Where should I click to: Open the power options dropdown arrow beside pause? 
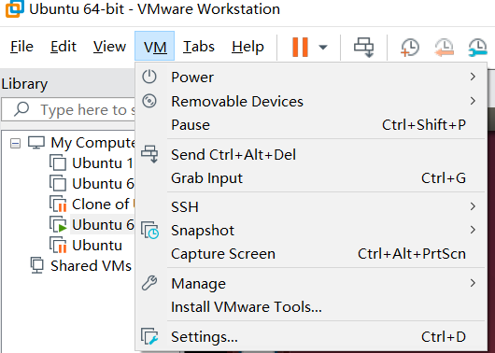pos(322,48)
